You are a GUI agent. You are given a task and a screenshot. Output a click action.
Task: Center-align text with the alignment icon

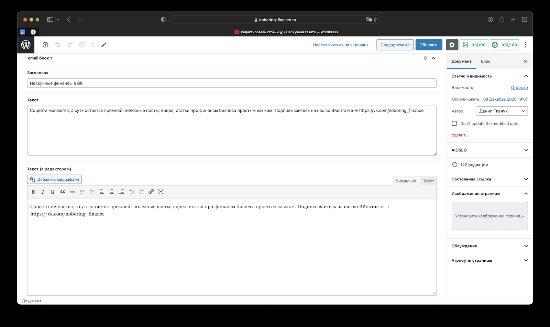112,192
